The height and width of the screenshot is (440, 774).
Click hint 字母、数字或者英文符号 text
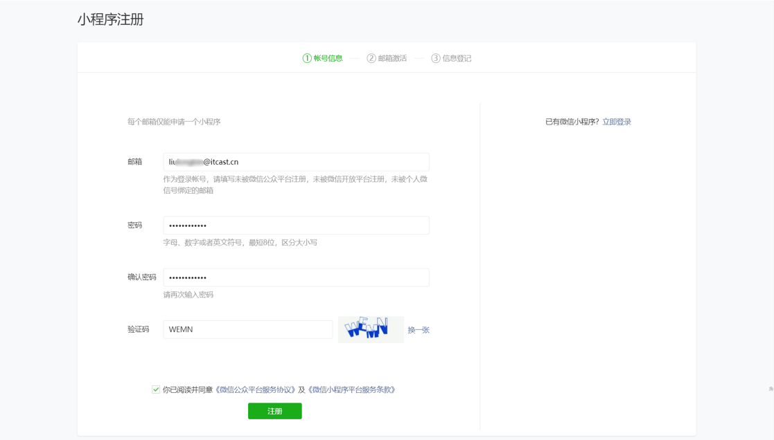pos(240,242)
